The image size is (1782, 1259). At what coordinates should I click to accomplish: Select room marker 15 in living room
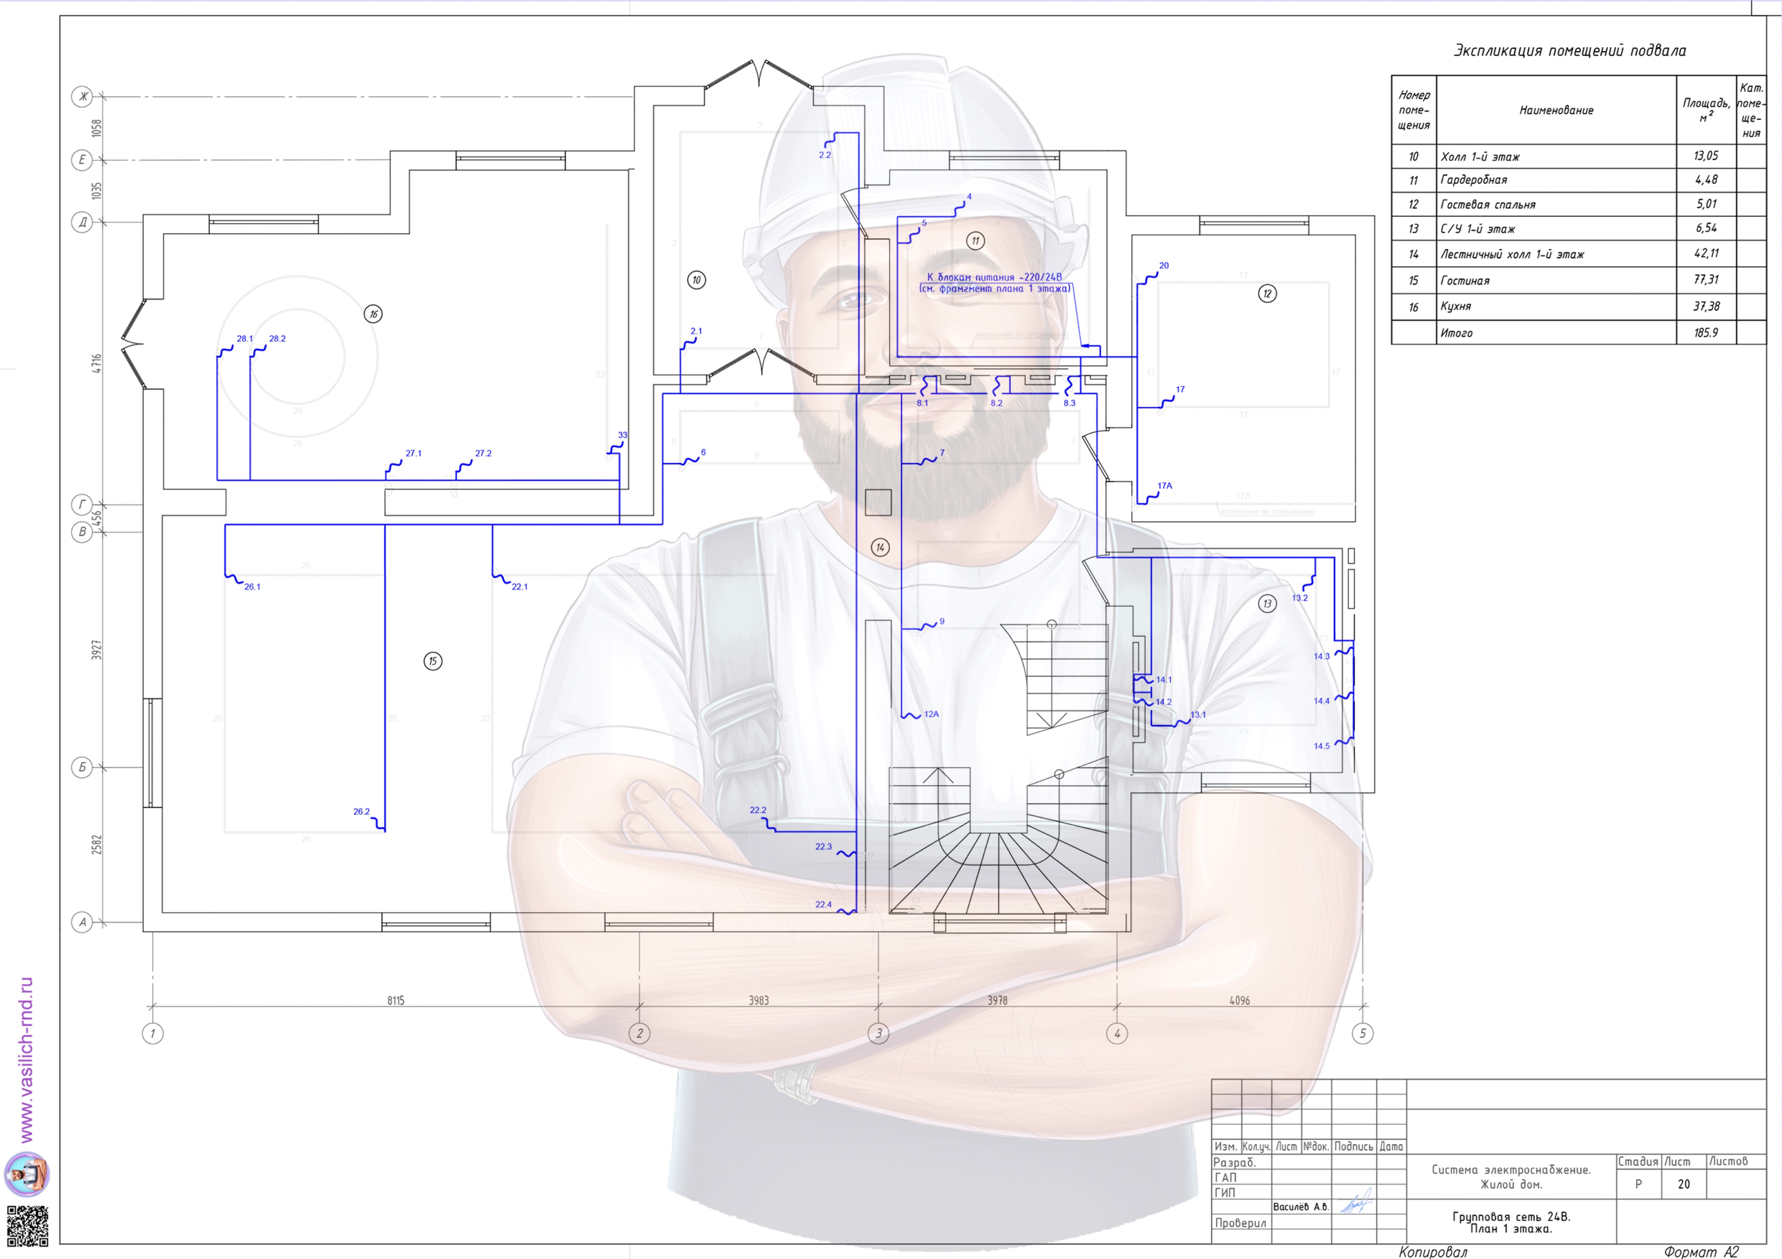(x=433, y=661)
